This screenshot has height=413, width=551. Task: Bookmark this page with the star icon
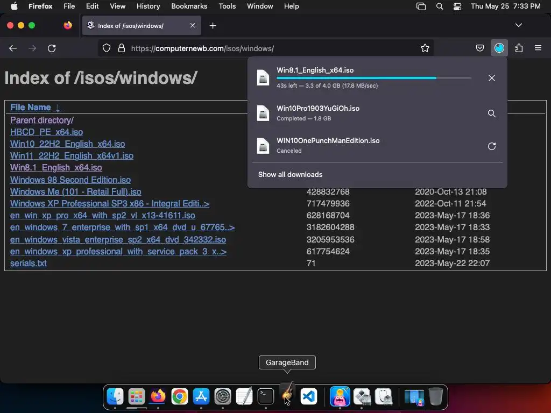[x=425, y=48]
